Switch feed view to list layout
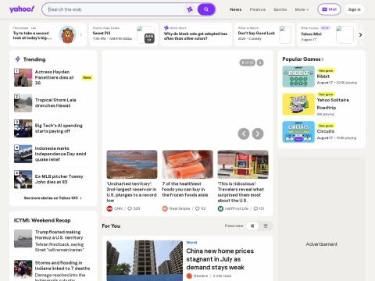This screenshot has height=281, width=375. [266, 226]
